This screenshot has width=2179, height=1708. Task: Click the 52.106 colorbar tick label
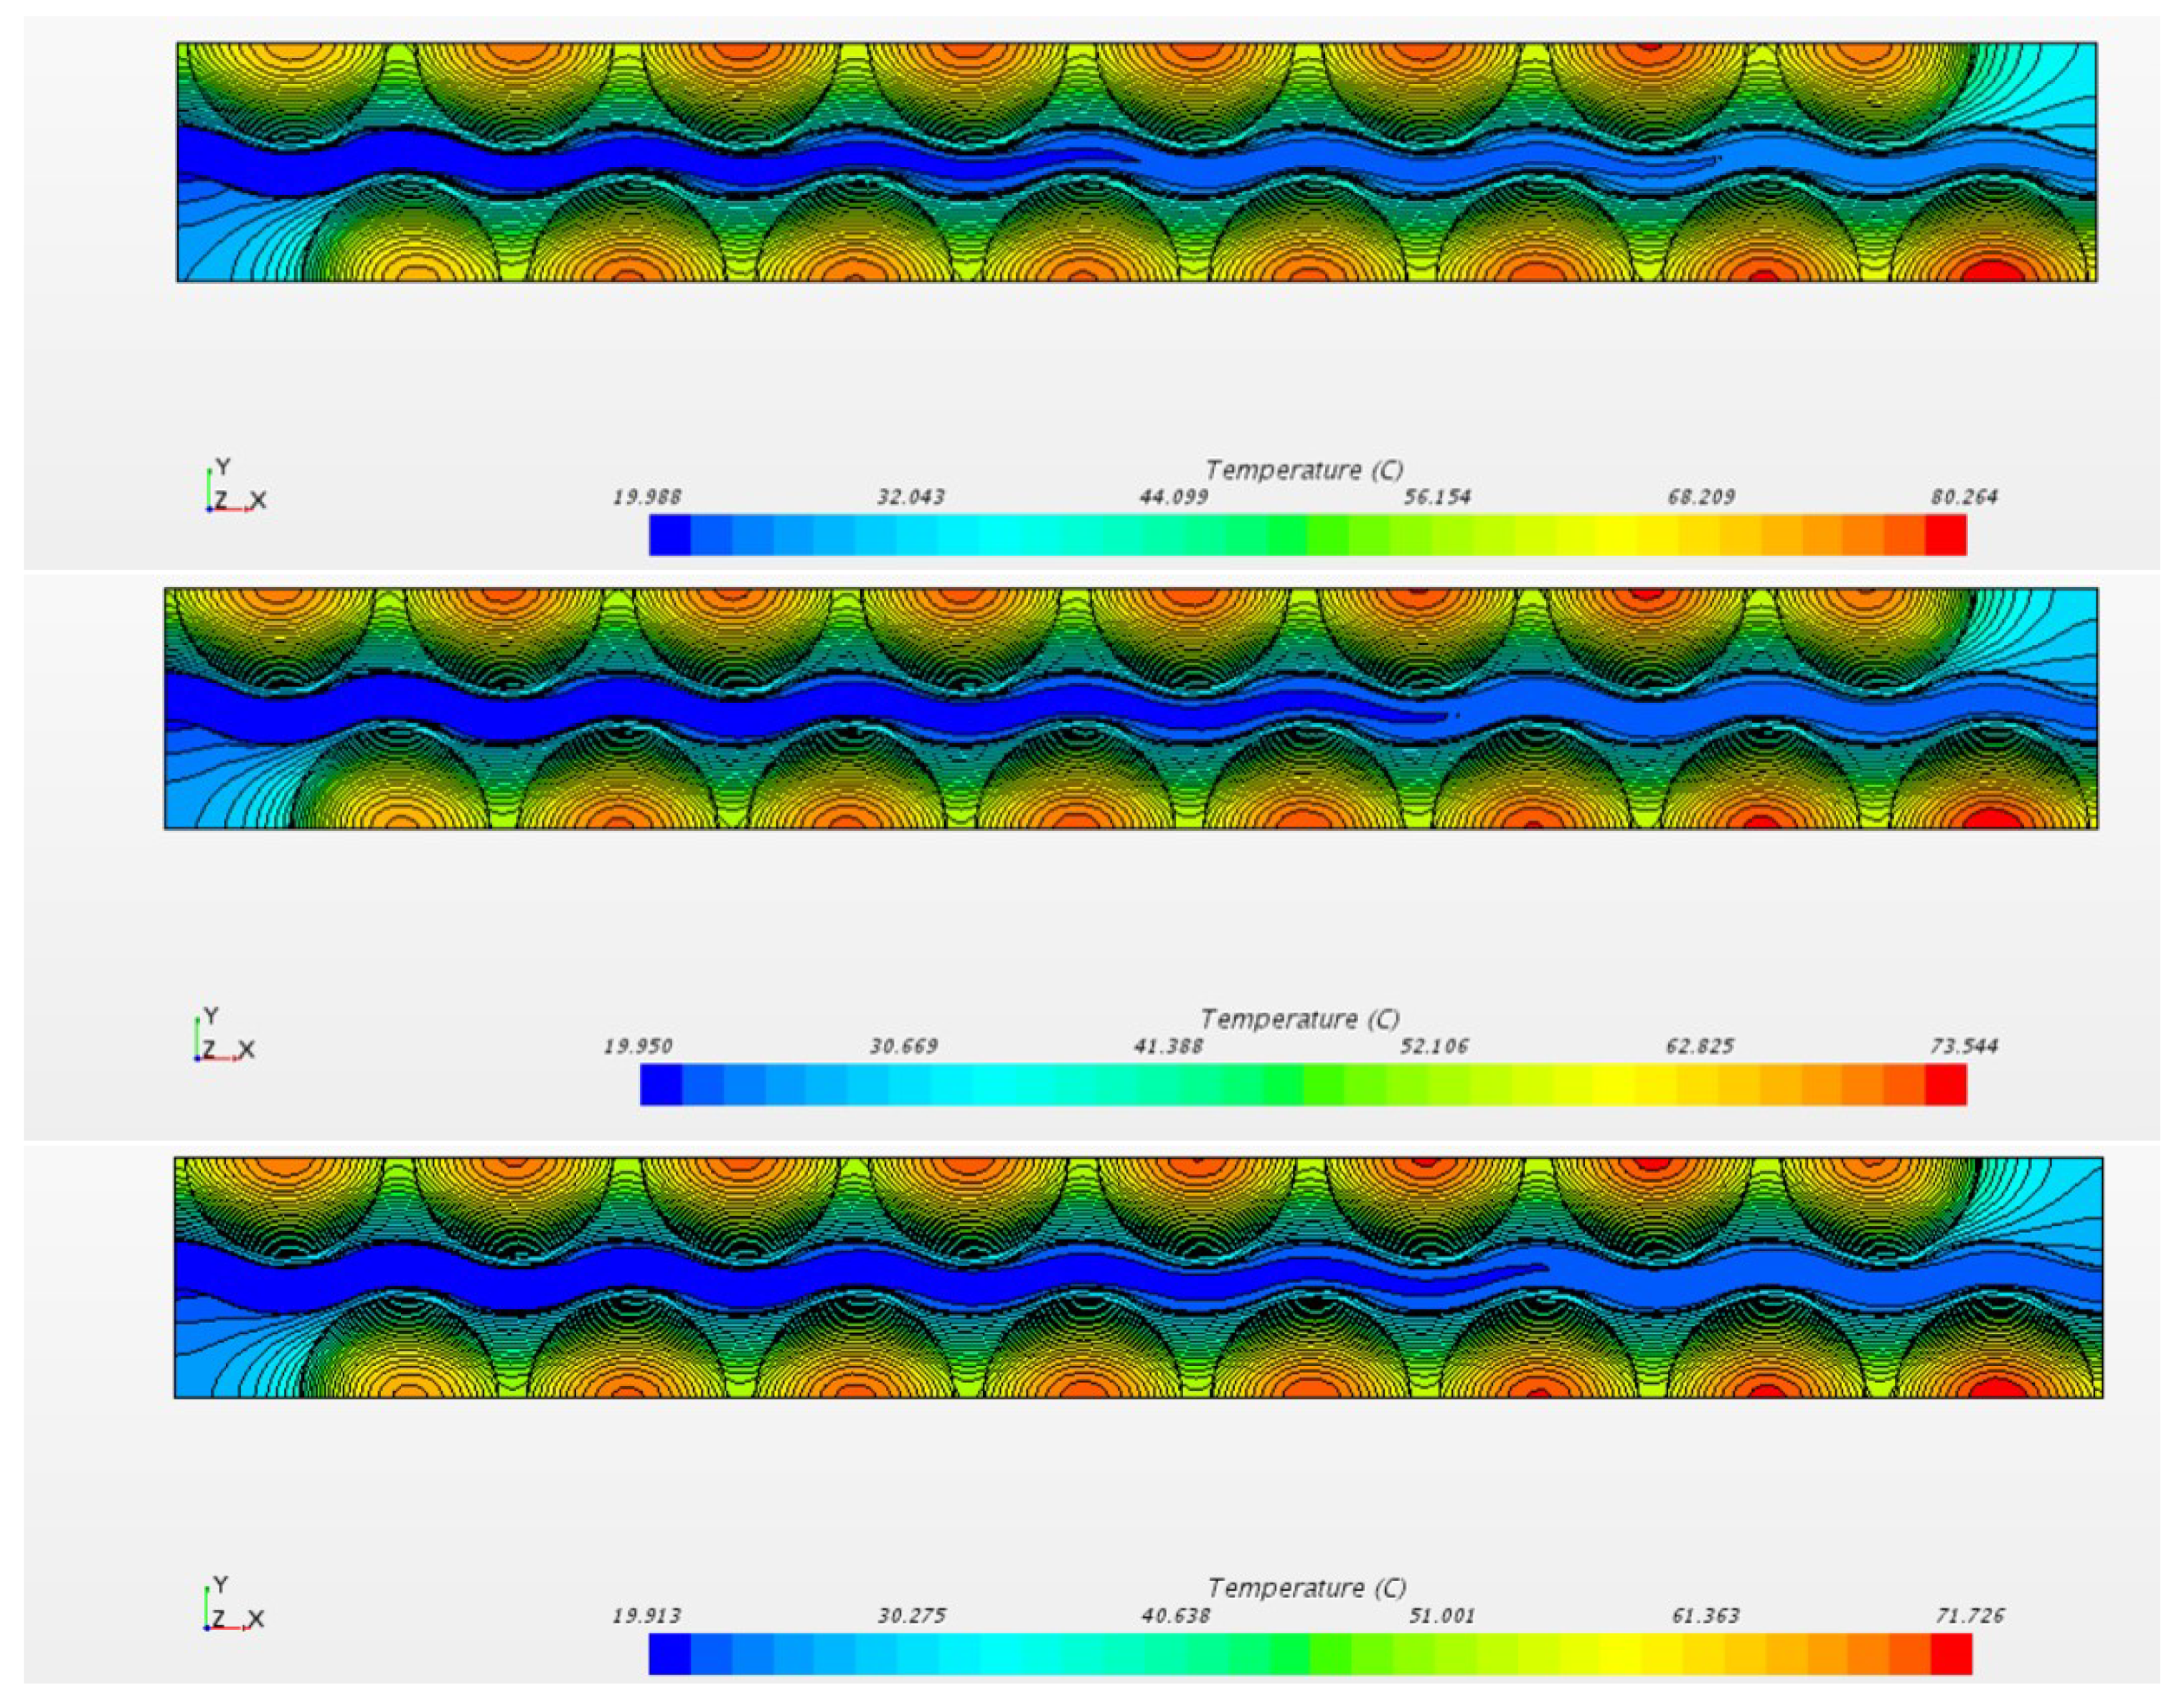point(1434,1046)
